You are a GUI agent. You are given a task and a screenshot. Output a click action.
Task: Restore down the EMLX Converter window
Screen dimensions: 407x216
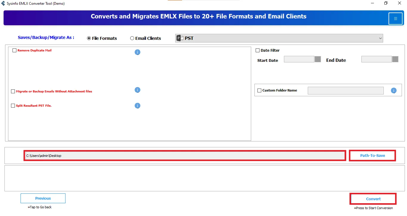(386, 3)
